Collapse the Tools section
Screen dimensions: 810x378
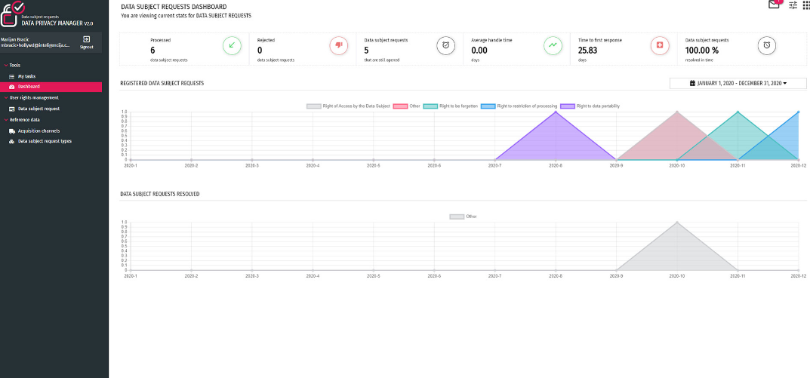click(x=6, y=66)
